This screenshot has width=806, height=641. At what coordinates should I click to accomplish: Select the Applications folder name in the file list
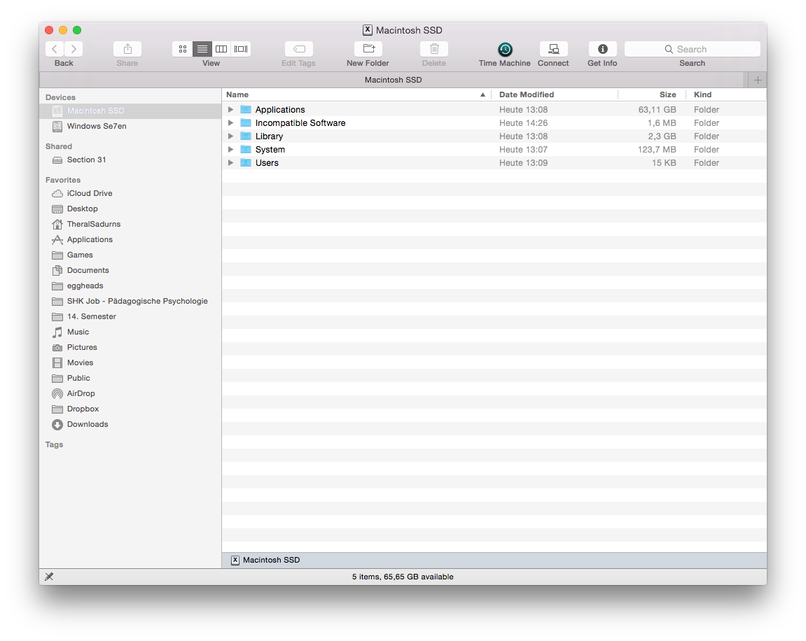280,109
